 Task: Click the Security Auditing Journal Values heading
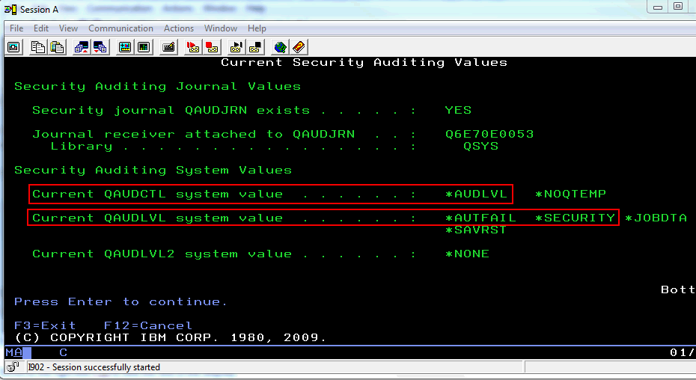click(x=158, y=87)
